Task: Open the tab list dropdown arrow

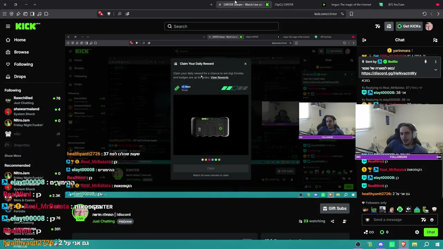Action: (35, 4)
